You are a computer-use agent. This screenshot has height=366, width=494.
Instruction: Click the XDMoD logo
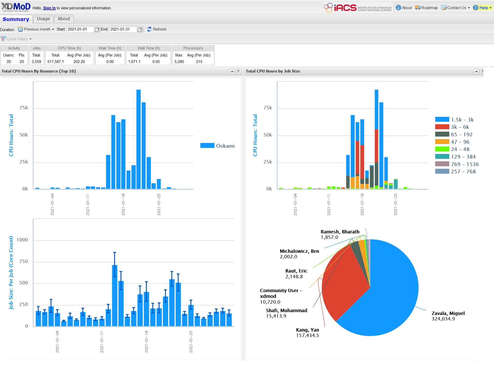16,7
